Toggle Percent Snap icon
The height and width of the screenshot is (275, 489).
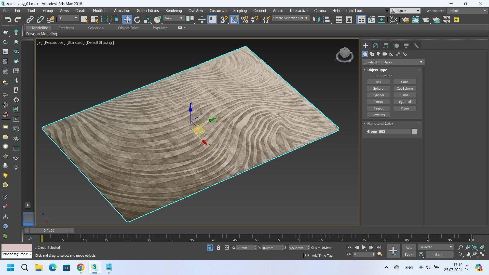pyautogui.click(x=244, y=20)
